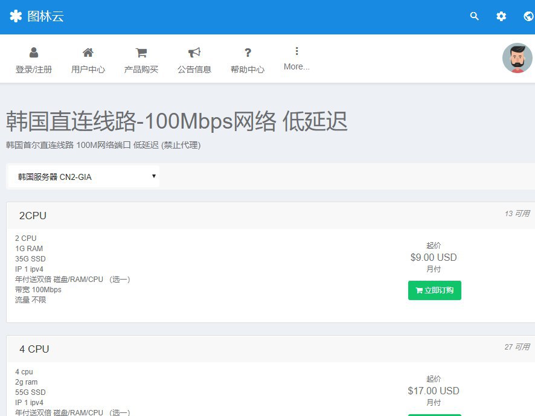Click the 登录/注册 menu label

(34, 69)
